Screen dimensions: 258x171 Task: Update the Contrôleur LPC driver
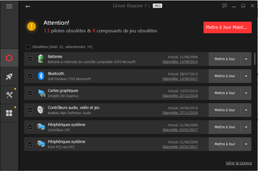click(x=225, y=127)
